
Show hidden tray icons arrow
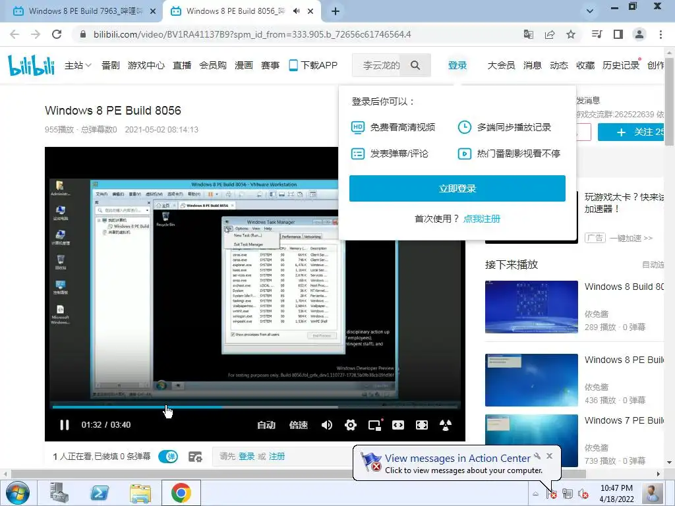coord(535,494)
